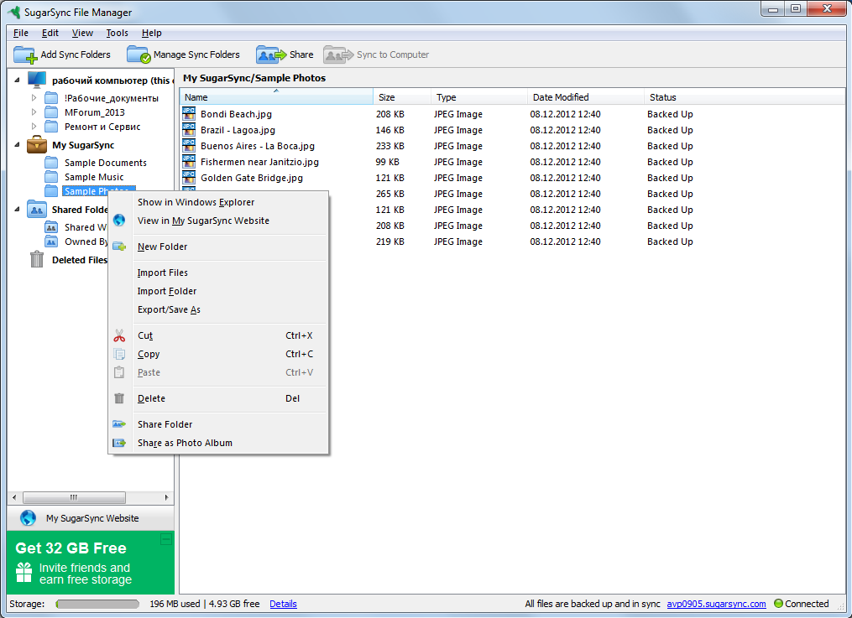Click Get 32 GB Free banner heading
Screen dimensions: 852x618
pos(71,548)
